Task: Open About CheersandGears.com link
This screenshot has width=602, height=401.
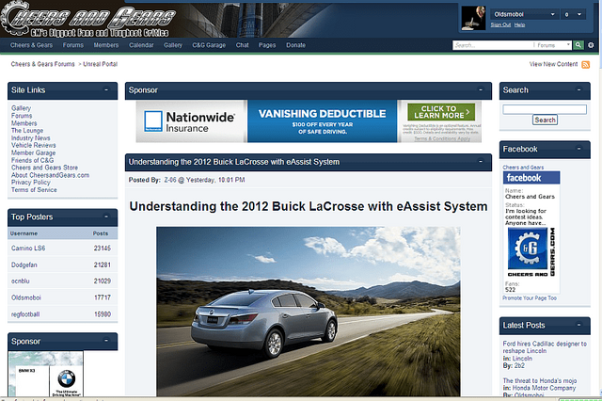Action: click(50, 175)
